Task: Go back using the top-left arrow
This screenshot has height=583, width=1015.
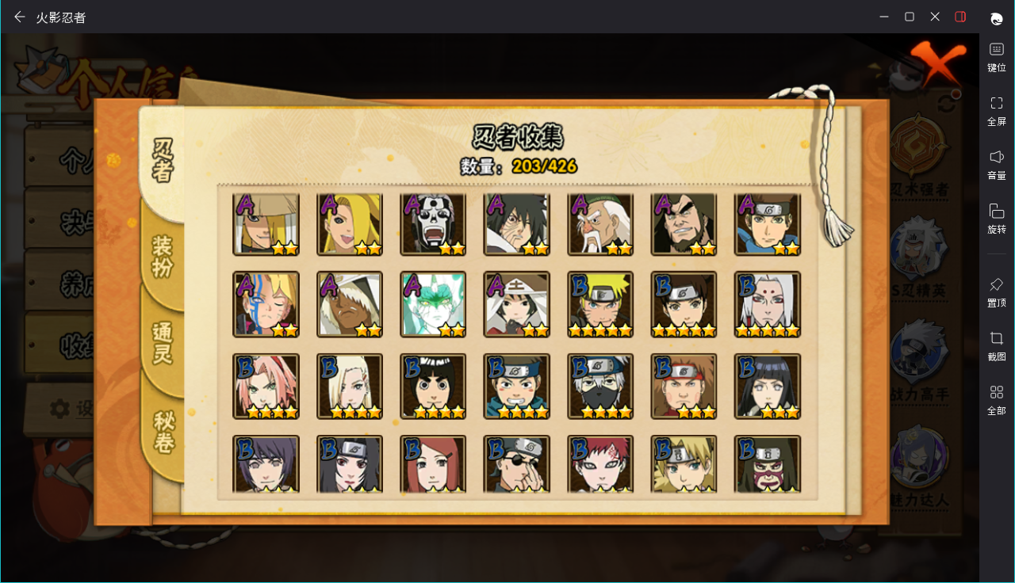Action: coord(20,17)
